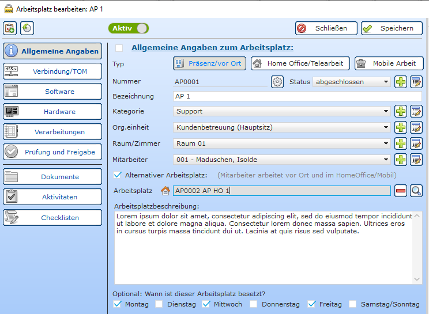
Task: Click the Schließen button
Action: tap(326, 28)
